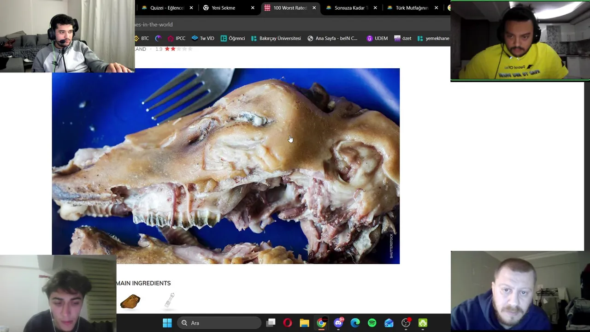The height and width of the screenshot is (332, 590).
Task: Select the 100 Worst Rated tab
Action: 290,8
